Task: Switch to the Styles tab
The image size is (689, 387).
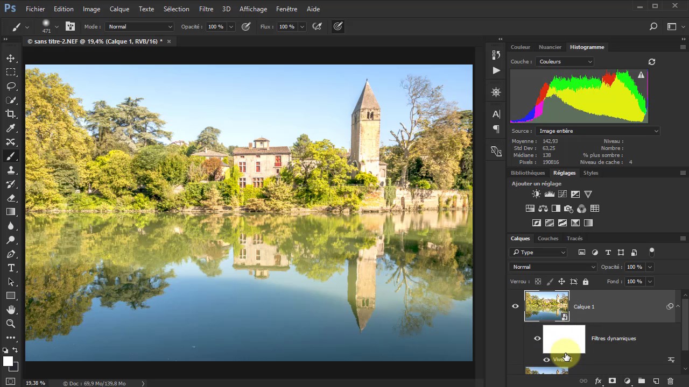Action: [590, 173]
